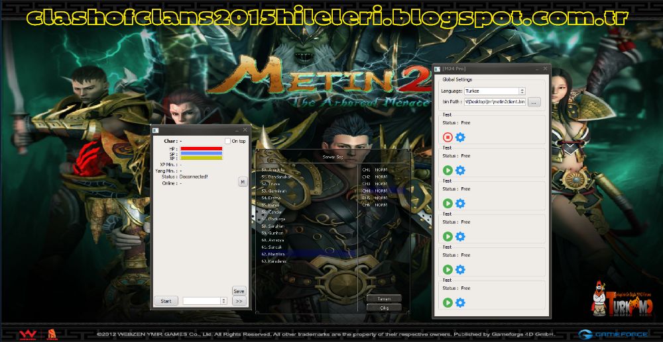Close the M24 Pro window
This screenshot has width=663, height=342.
545,69
